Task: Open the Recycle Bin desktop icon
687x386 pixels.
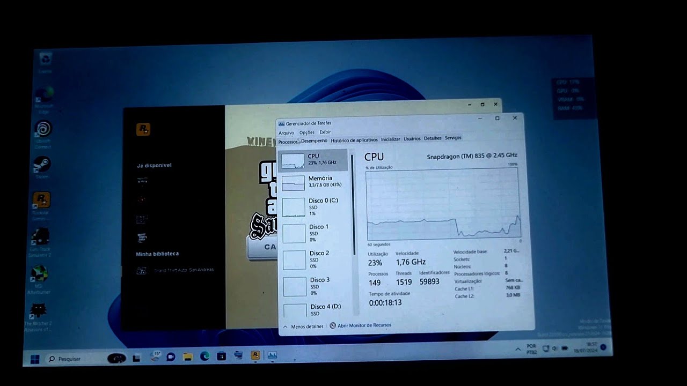Action: 46,62
